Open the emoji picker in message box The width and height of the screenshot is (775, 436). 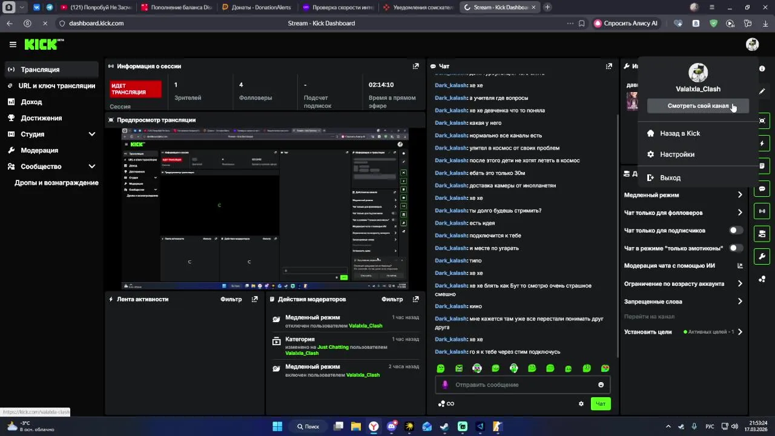click(601, 385)
